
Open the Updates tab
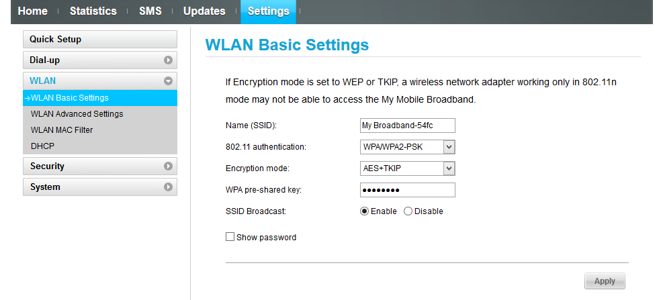[x=204, y=11]
